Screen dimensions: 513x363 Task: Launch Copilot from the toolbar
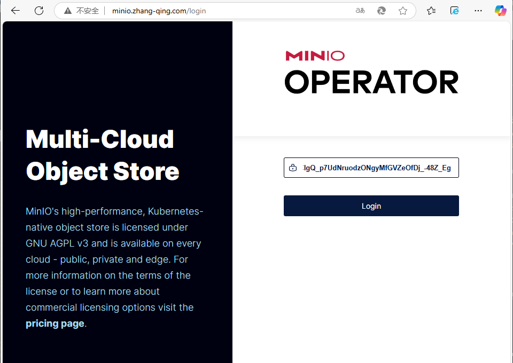click(500, 11)
